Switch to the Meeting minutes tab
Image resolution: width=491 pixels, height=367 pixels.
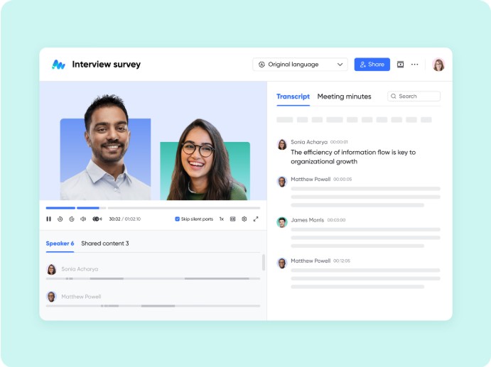[344, 97]
